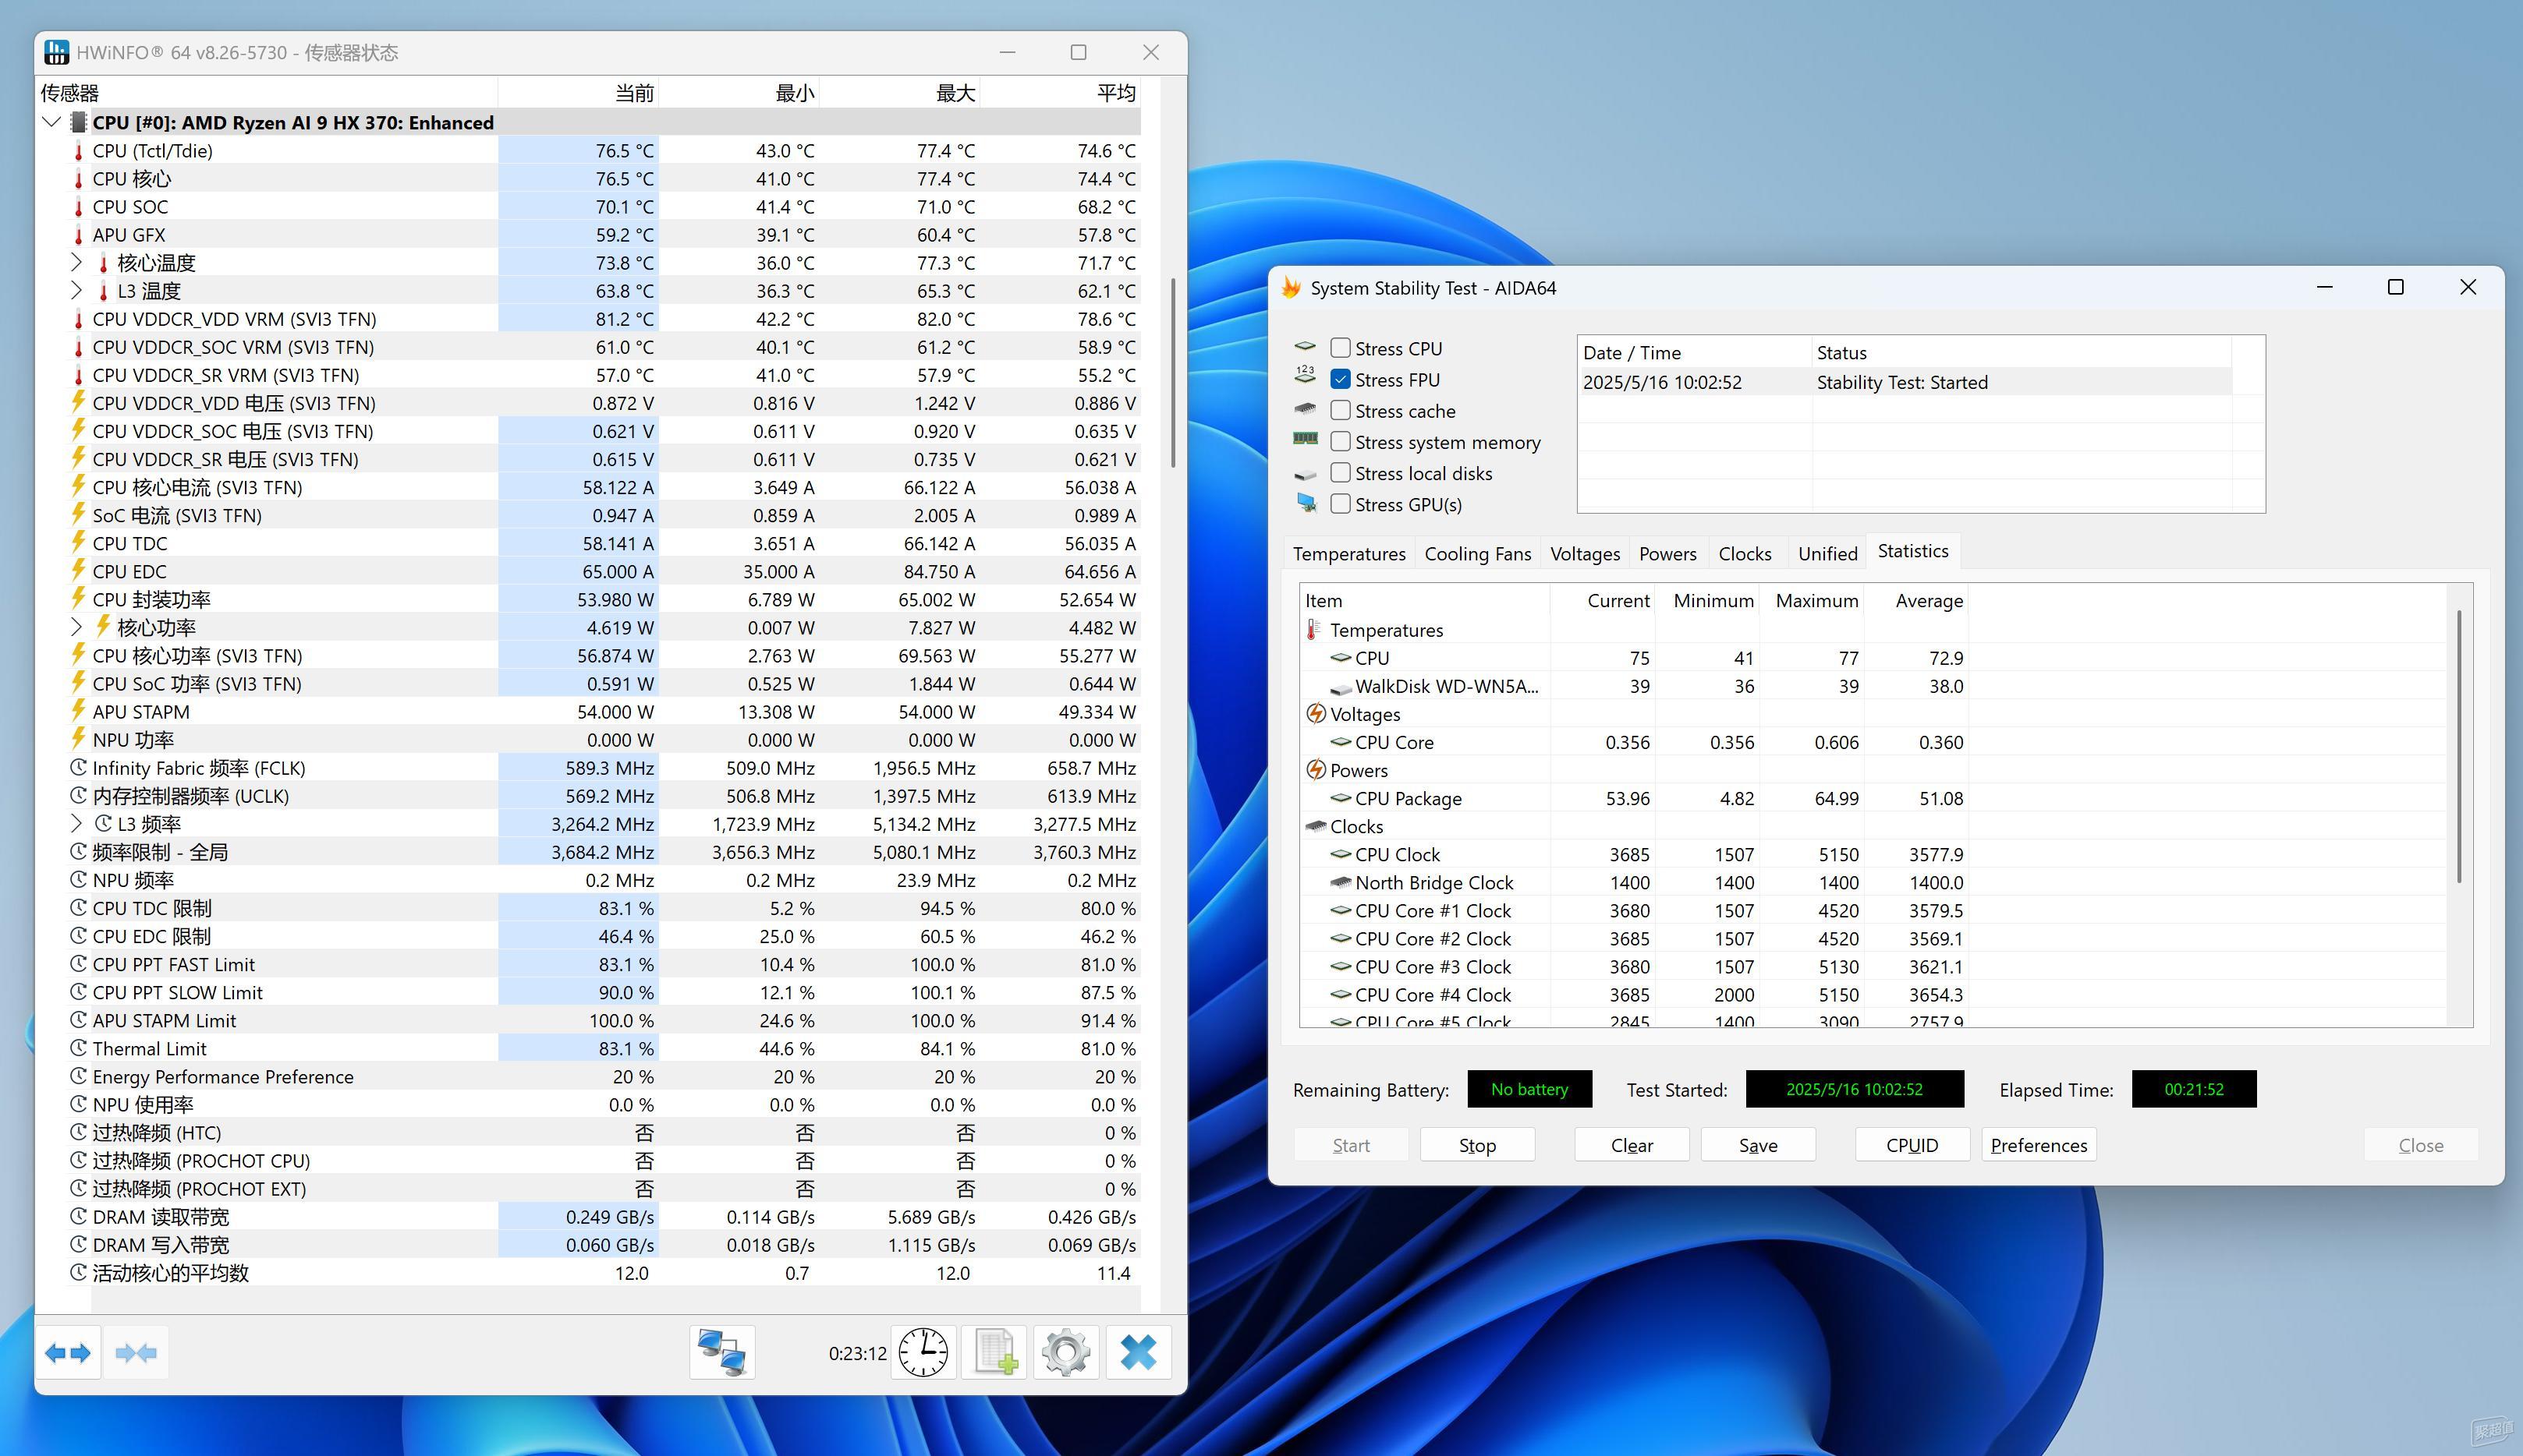This screenshot has width=2523, height=1456.
Task: Expand the 核心温度 sensor group
Action: pos(76,262)
